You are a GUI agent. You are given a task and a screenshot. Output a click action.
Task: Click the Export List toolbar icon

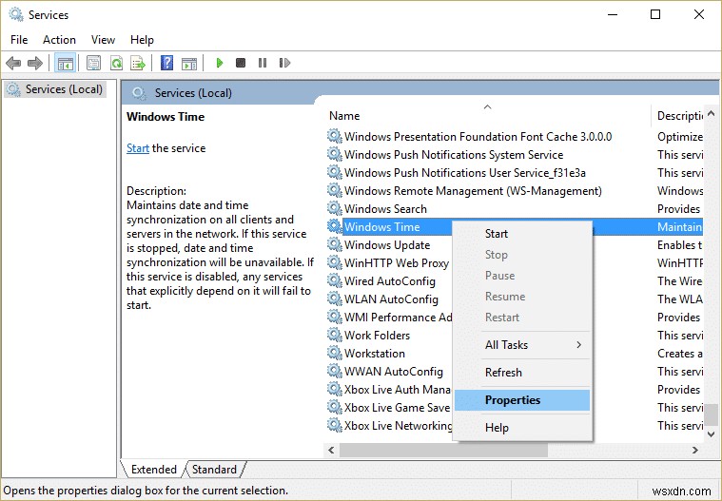pos(138,63)
